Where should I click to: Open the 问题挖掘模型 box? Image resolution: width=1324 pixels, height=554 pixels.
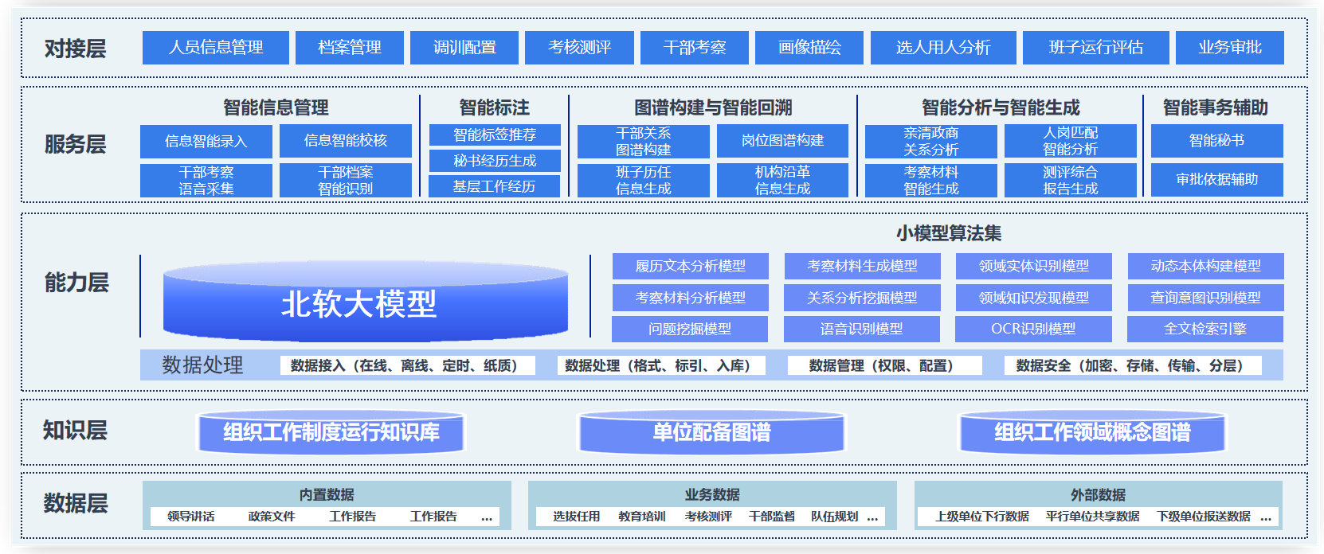[690, 329]
